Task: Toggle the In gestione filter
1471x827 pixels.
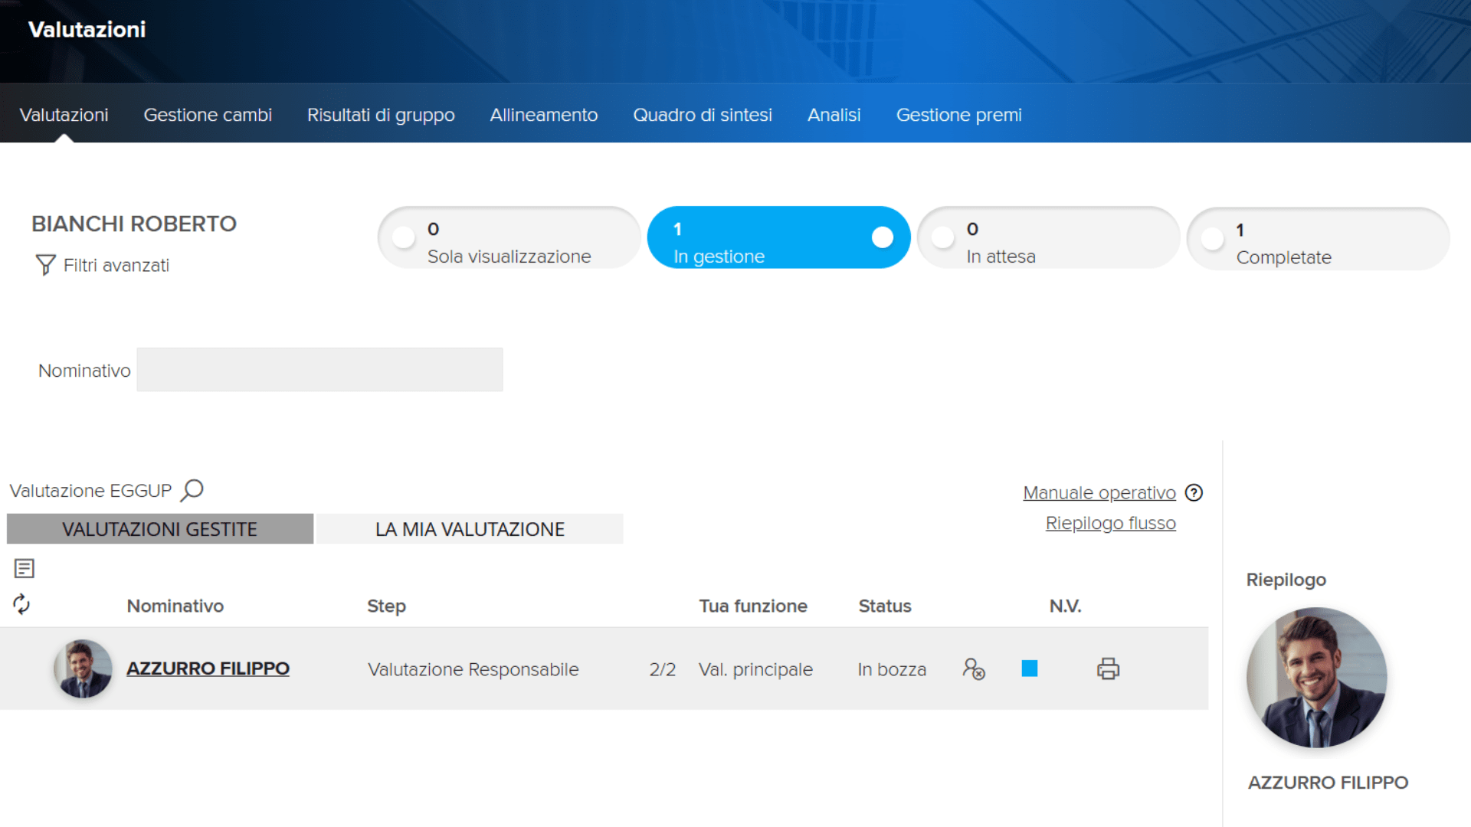Action: 778,237
